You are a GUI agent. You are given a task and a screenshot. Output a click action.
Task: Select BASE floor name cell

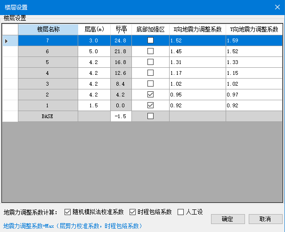48,116
